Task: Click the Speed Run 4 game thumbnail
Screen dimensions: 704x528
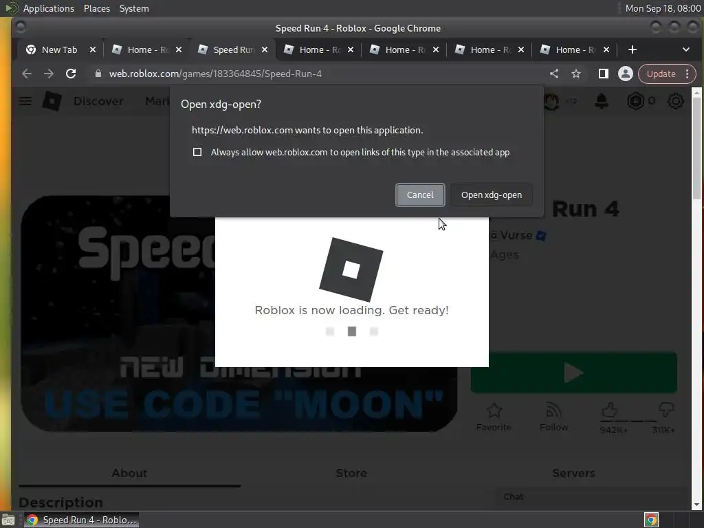Action: (x=239, y=313)
